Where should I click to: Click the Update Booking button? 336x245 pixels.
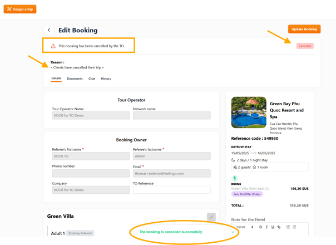pyautogui.click(x=304, y=29)
